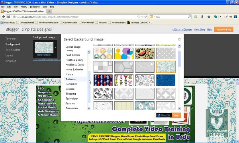The height and width of the screenshot is (143, 239).
Task: Click the Firefox back arrow button
Action: coord(4,17)
